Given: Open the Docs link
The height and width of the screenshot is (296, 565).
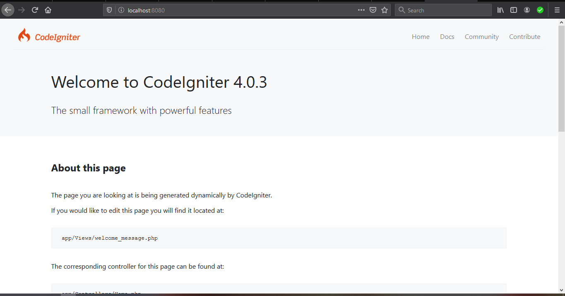Looking at the screenshot, I should point(447,37).
